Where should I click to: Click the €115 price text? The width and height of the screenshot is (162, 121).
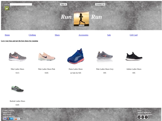point(17,73)
